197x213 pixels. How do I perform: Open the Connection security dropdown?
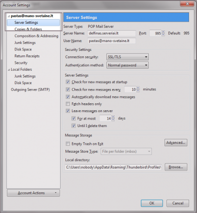[128, 57]
